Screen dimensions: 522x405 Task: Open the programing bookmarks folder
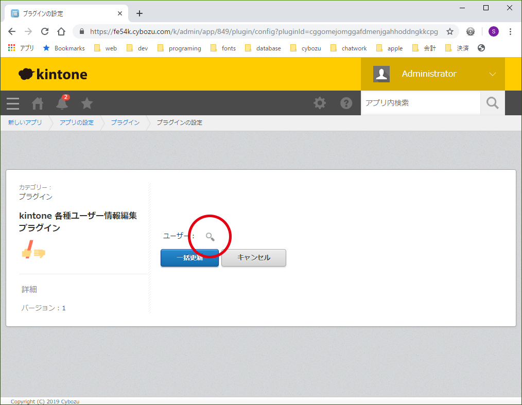180,48
